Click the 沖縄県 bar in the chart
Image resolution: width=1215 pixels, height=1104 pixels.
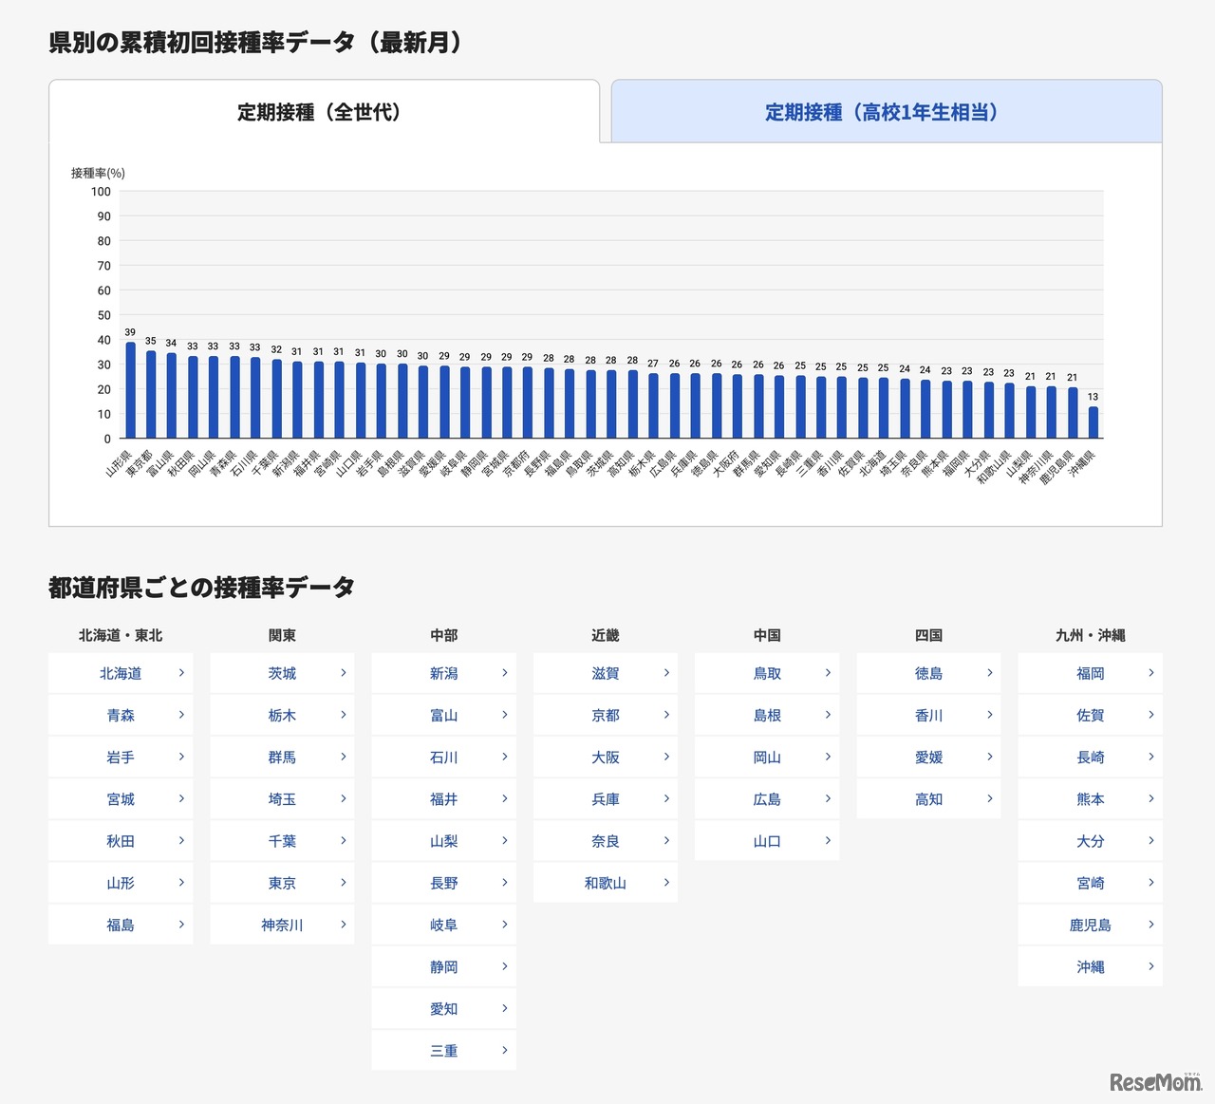[1093, 418]
